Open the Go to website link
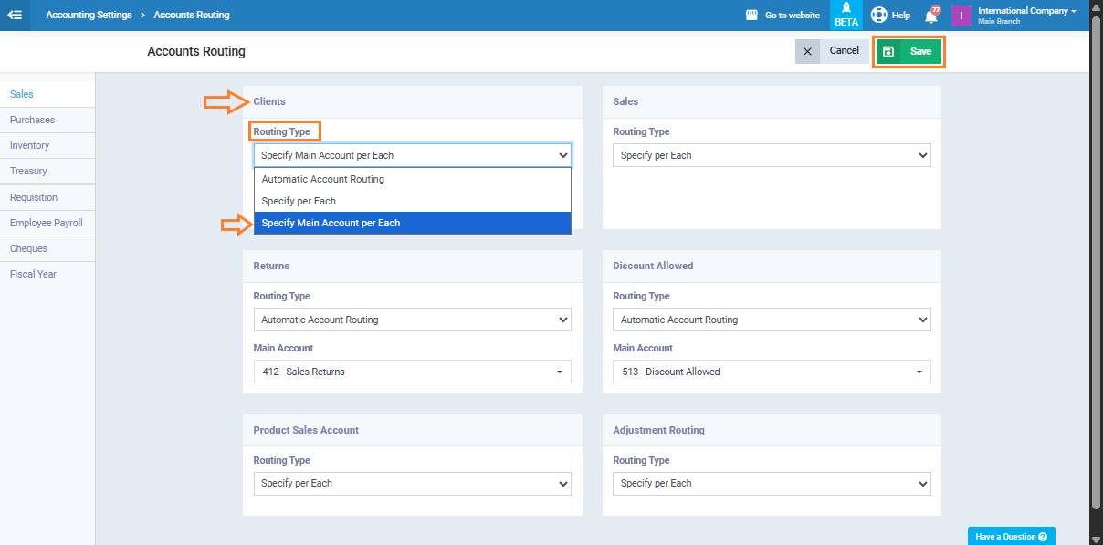1103x545 pixels. coord(783,16)
